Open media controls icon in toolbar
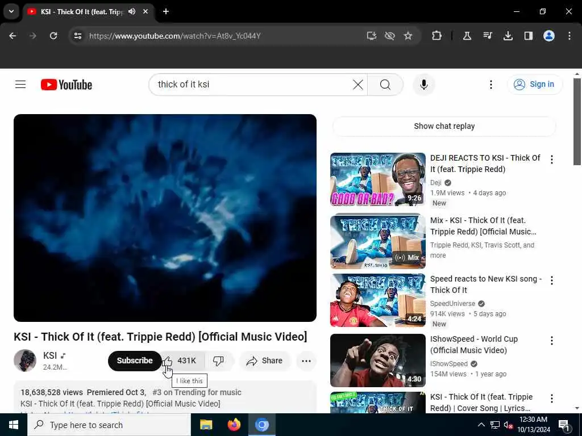 click(488, 36)
